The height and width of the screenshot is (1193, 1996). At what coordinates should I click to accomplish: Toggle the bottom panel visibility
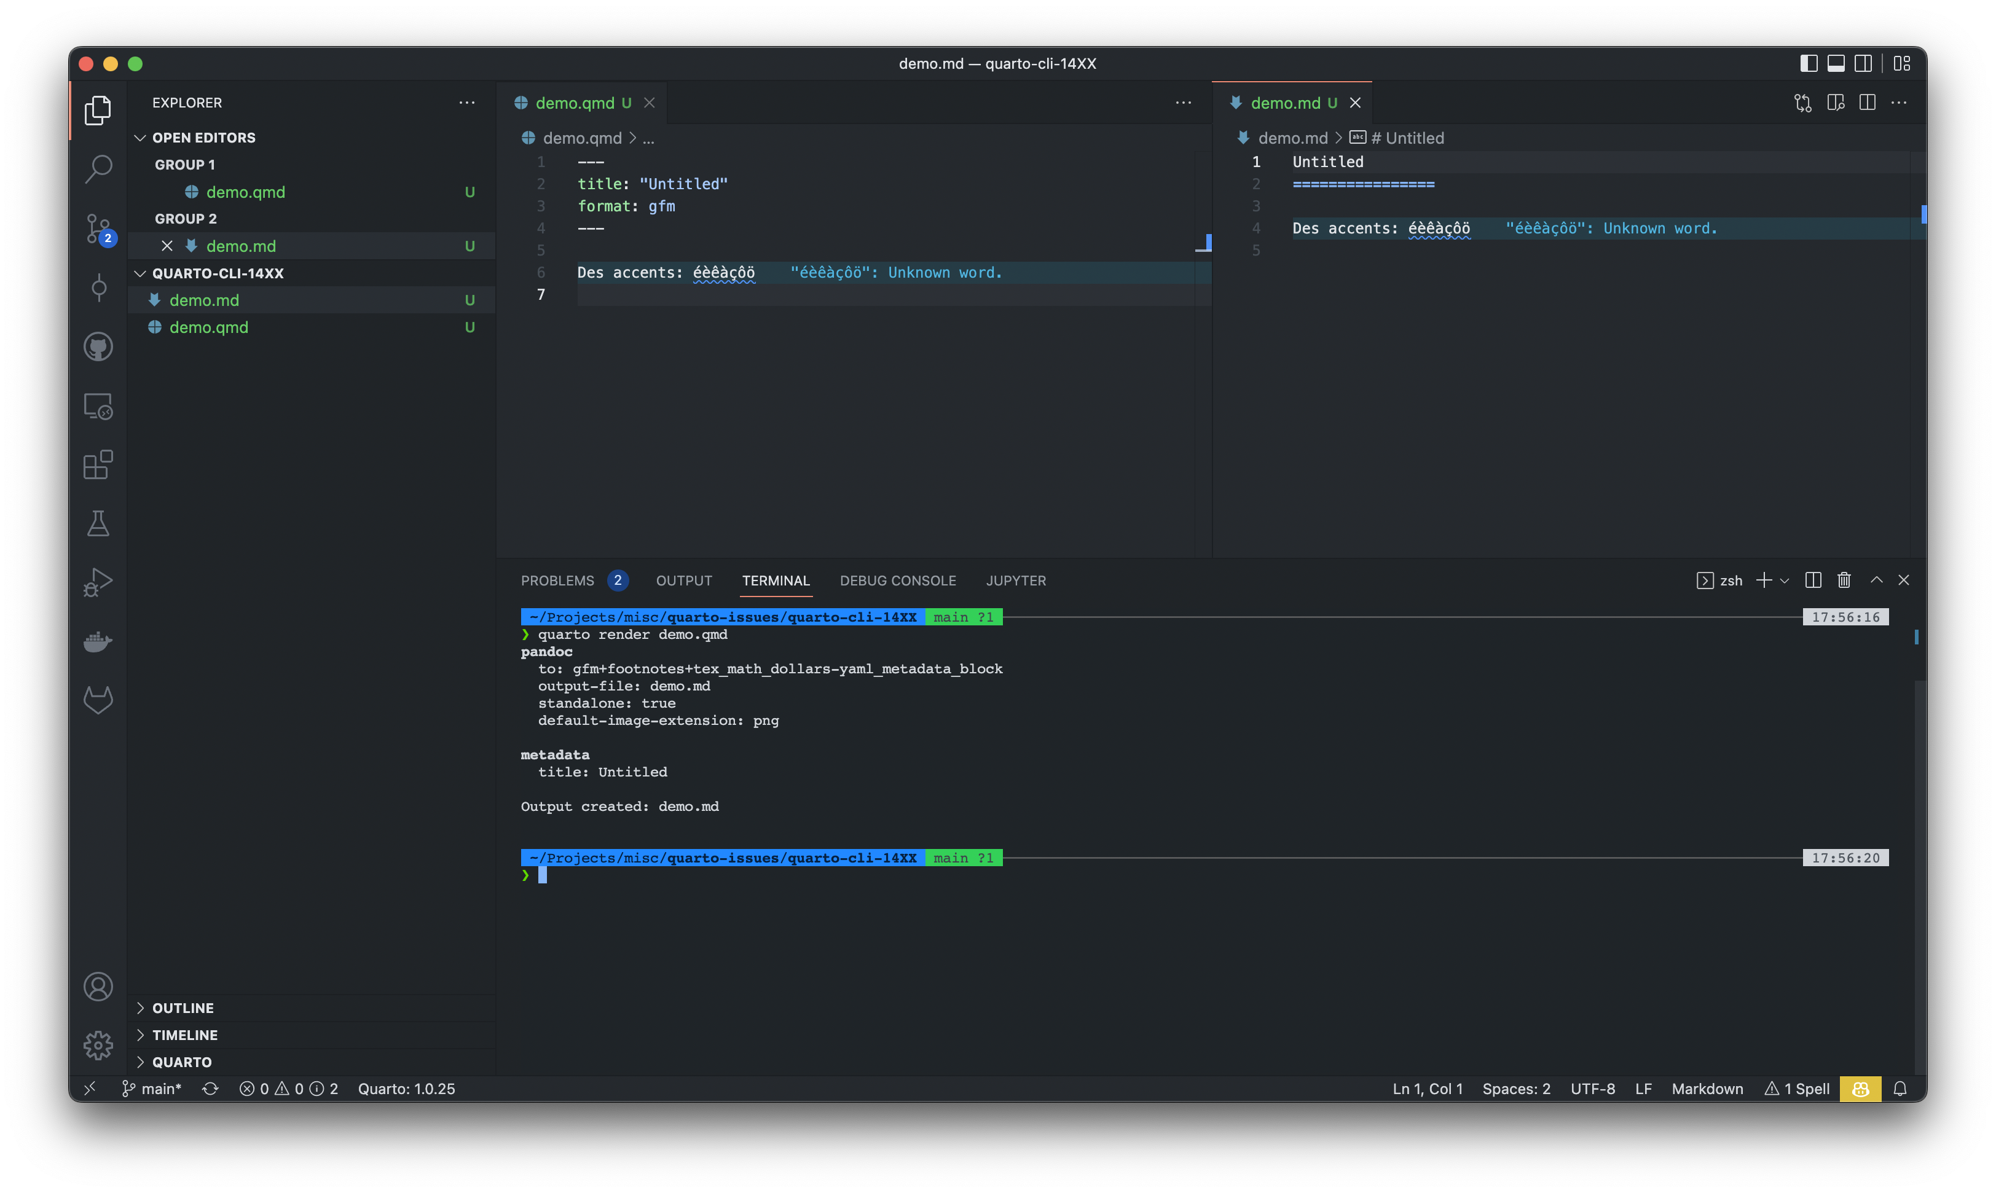[x=1835, y=63]
